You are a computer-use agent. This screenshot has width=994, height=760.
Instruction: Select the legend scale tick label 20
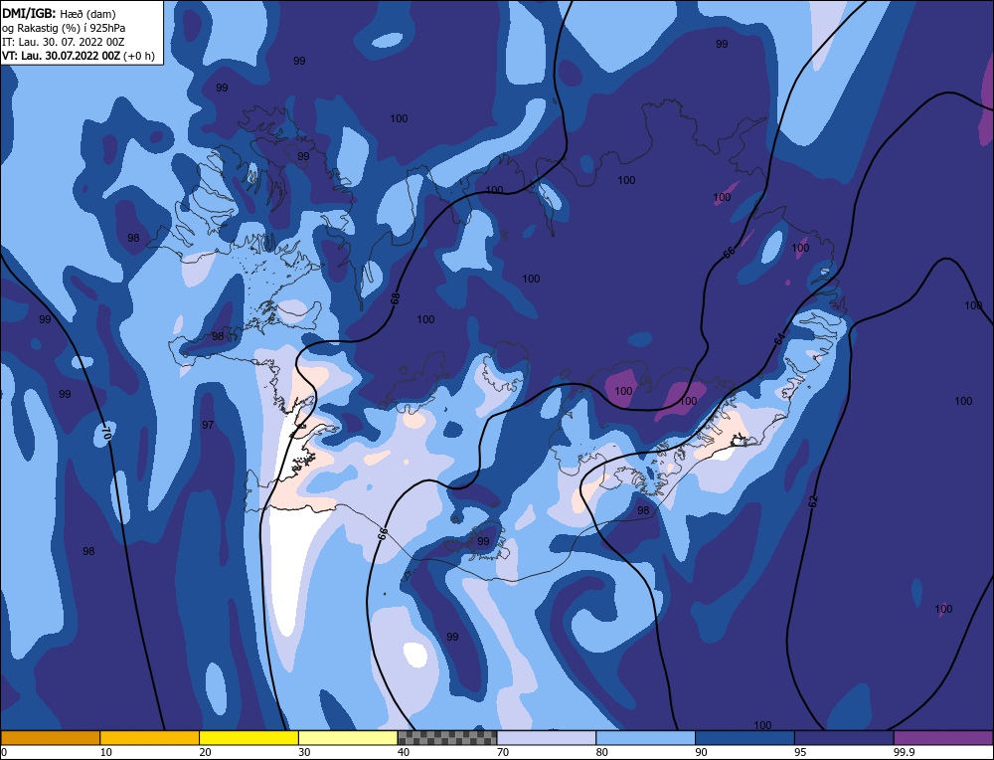click(x=205, y=752)
